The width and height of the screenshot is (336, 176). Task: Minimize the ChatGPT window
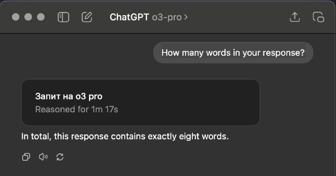(28, 17)
